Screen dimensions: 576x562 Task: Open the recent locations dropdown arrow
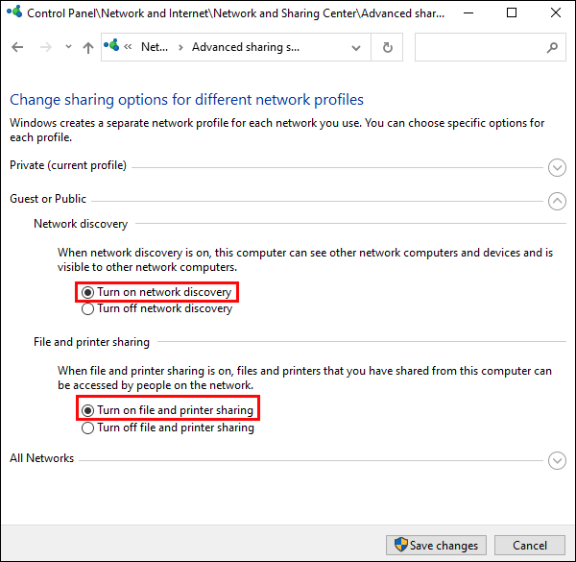pos(68,47)
